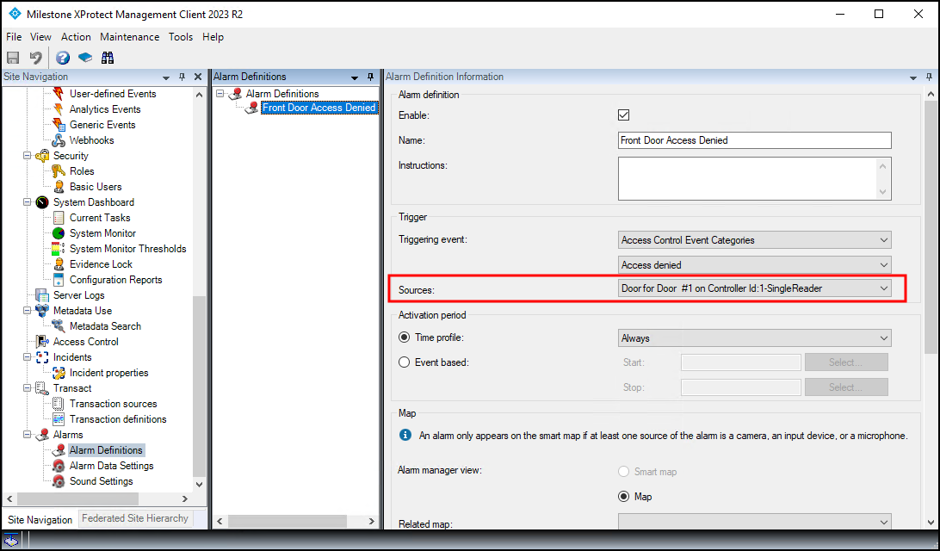The height and width of the screenshot is (551, 940).
Task: Select the Event based radio button
Action: point(404,362)
